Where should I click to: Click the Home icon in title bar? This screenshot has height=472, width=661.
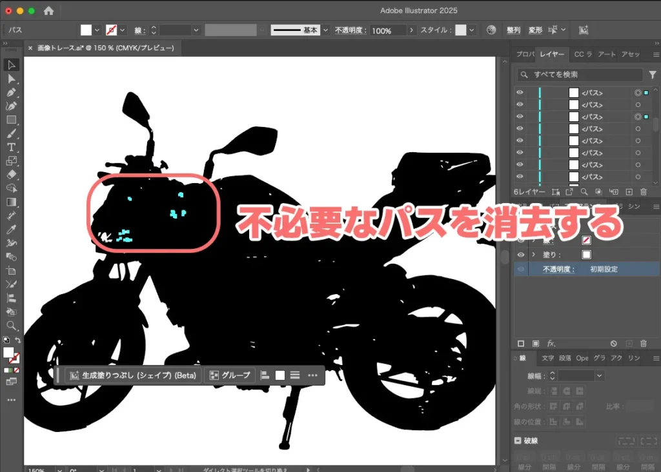(48, 11)
